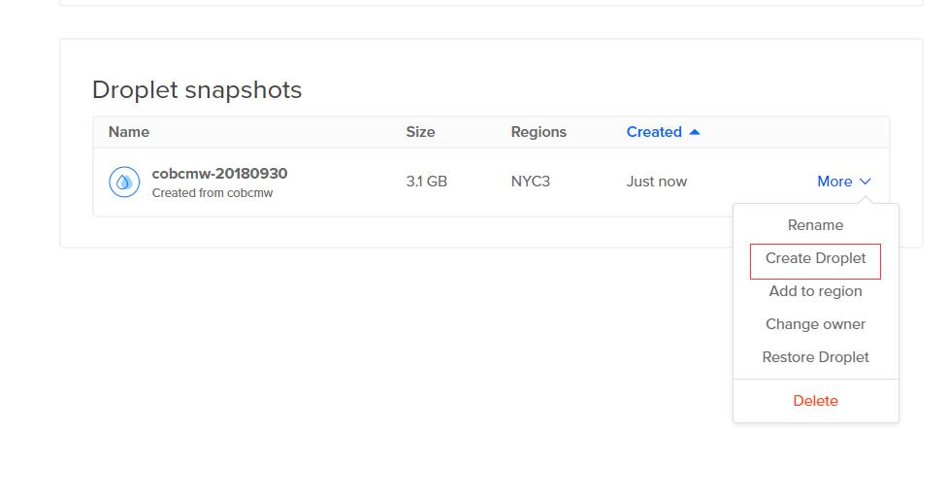
Task: Choose Change owner menu entry
Action: 815,324
